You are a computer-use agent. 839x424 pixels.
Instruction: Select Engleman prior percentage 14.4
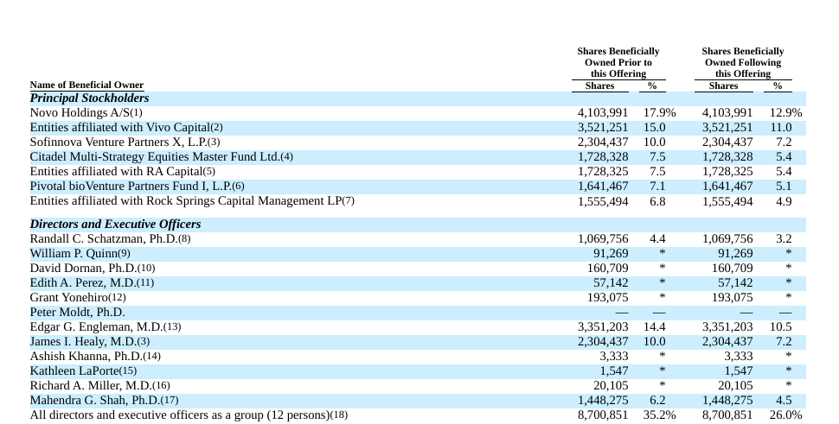click(655, 326)
